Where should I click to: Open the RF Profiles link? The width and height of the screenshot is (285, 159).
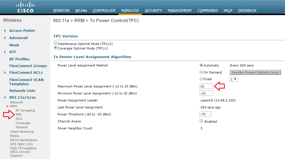(19, 59)
